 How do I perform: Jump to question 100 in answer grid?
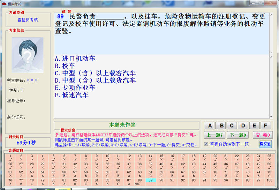(269, 182)
